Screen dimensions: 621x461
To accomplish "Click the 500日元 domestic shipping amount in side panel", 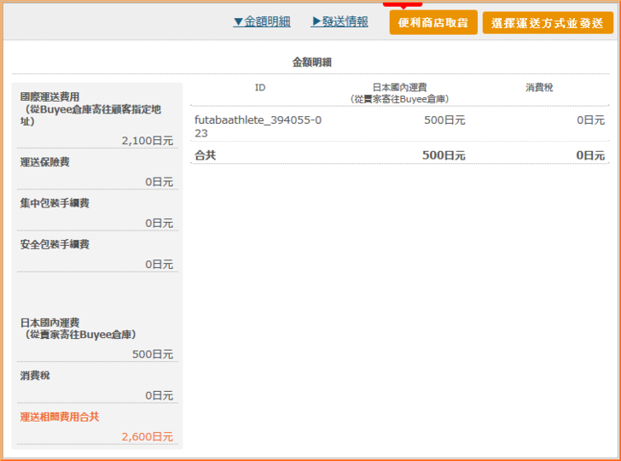I will click(153, 354).
